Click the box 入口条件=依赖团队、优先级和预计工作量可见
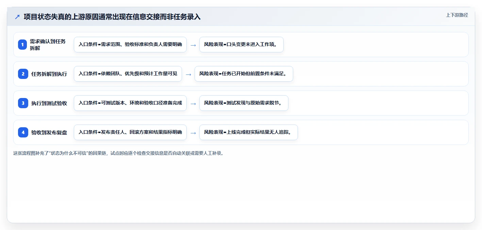 128,74
